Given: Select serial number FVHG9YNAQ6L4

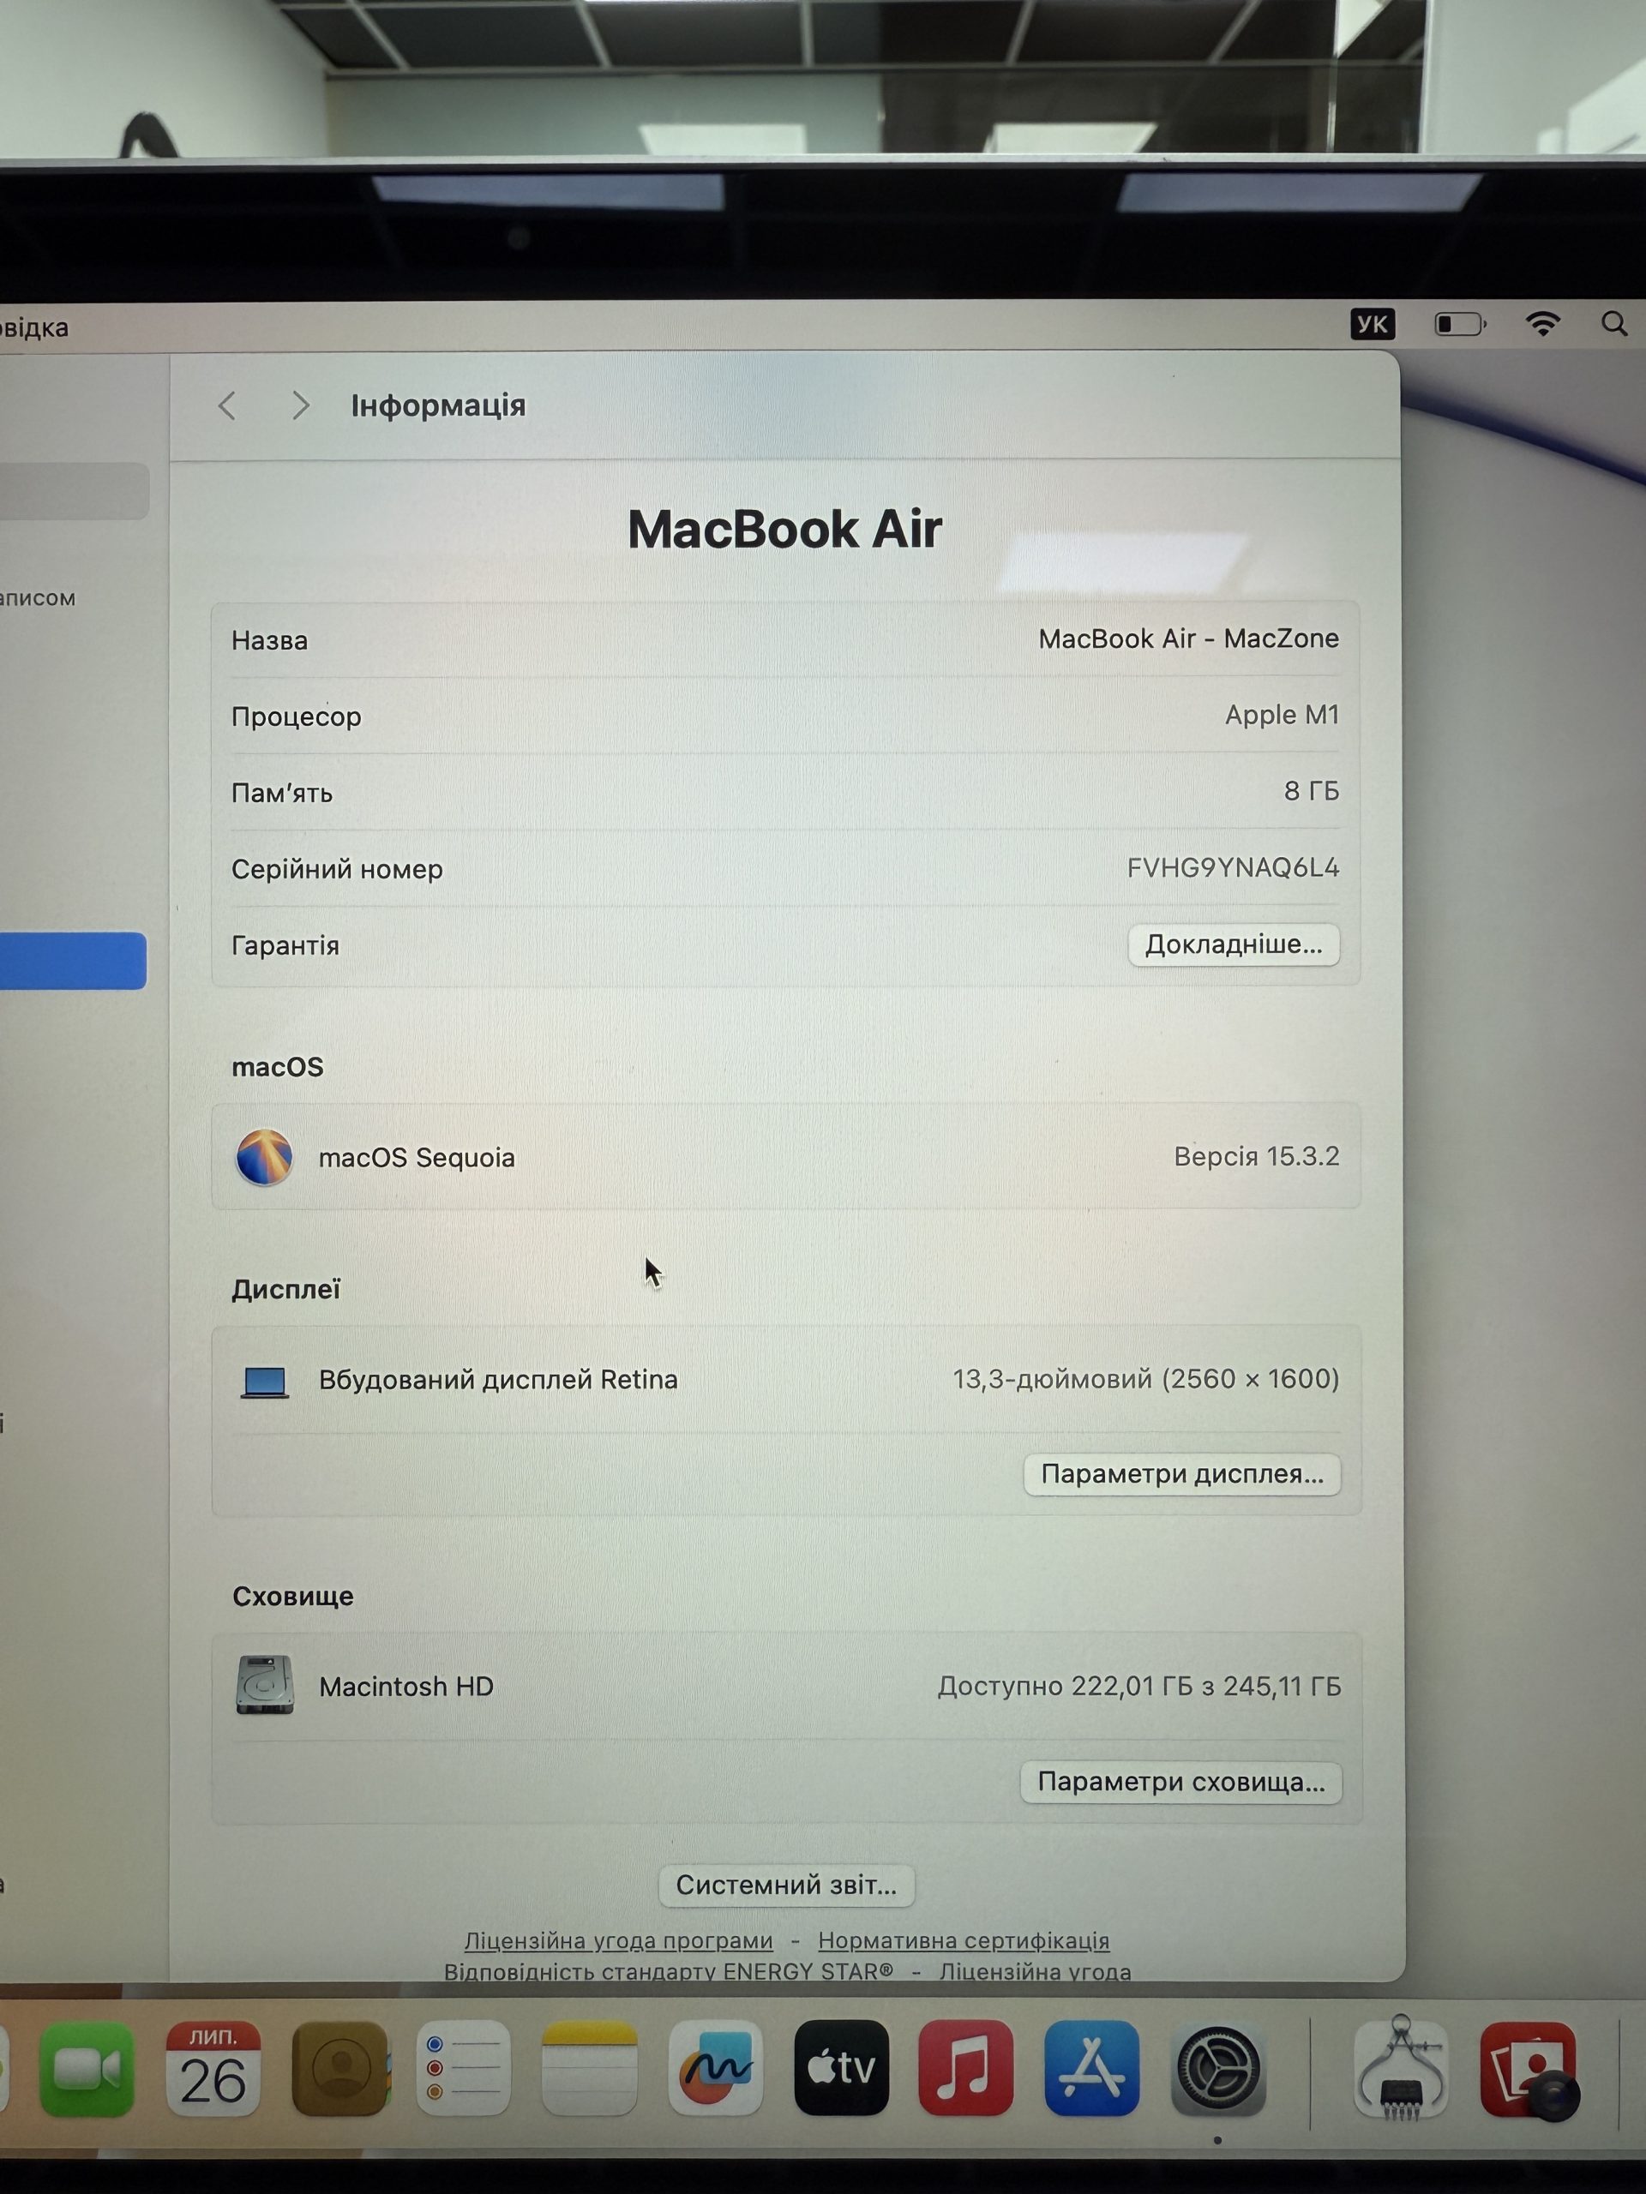Looking at the screenshot, I should click(x=1232, y=868).
